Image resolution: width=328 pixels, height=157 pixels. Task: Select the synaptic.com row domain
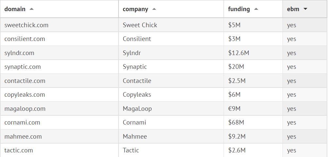tap(23, 67)
